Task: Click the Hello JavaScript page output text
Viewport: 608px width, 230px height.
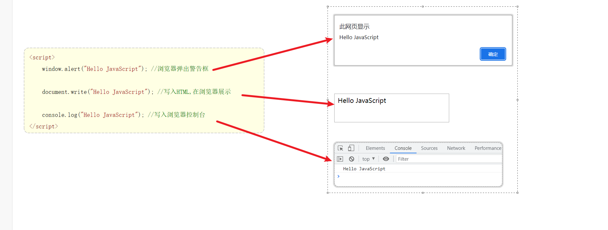Action: coord(362,101)
